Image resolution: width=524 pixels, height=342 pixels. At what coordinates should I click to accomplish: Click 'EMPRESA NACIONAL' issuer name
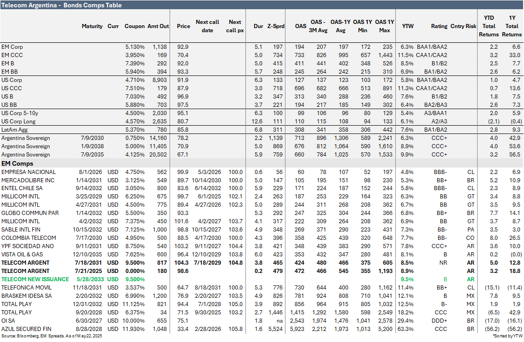(x=28, y=172)
